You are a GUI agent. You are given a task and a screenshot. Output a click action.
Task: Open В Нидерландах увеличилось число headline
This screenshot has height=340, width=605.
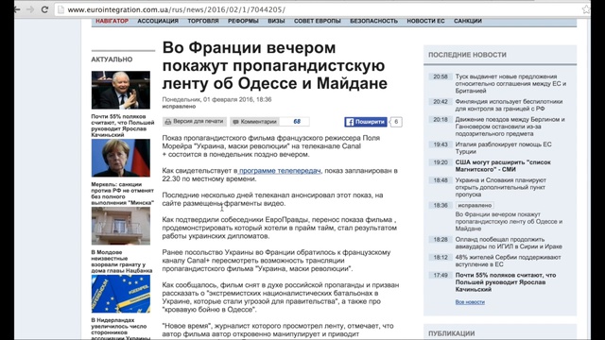[x=120, y=330]
